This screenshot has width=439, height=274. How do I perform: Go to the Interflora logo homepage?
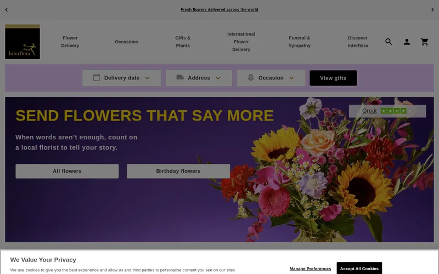point(22,42)
